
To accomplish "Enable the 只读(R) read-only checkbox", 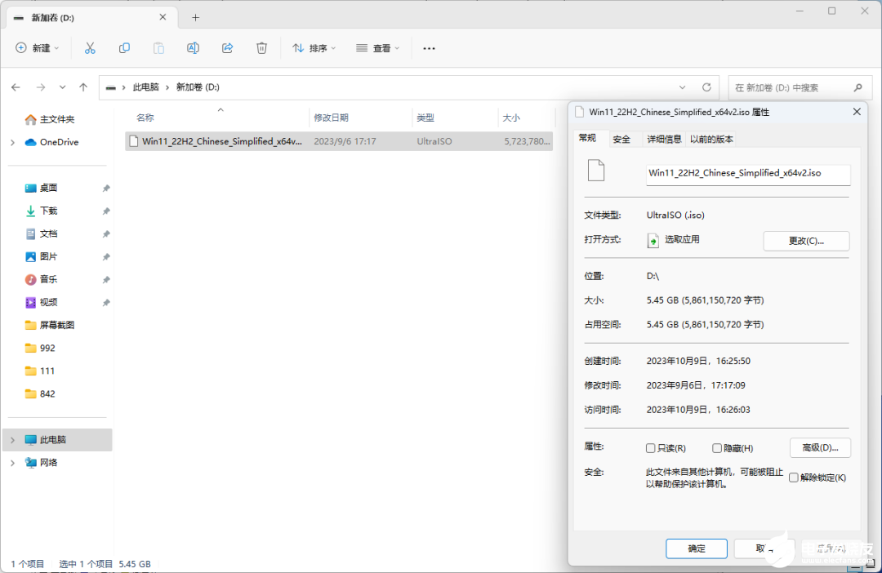I will click(x=651, y=448).
